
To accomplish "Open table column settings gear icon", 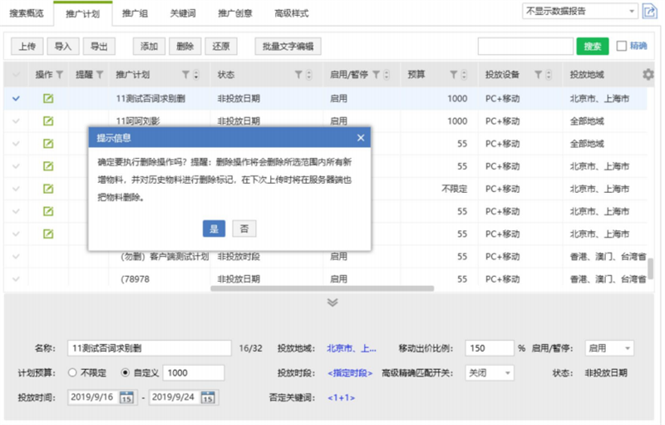I will [648, 75].
